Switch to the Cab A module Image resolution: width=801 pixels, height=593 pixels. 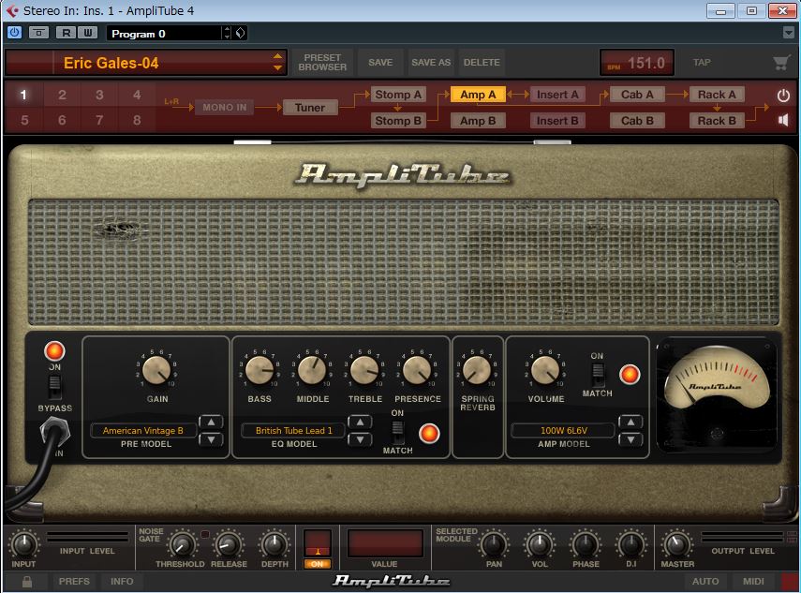click(637, 95)
